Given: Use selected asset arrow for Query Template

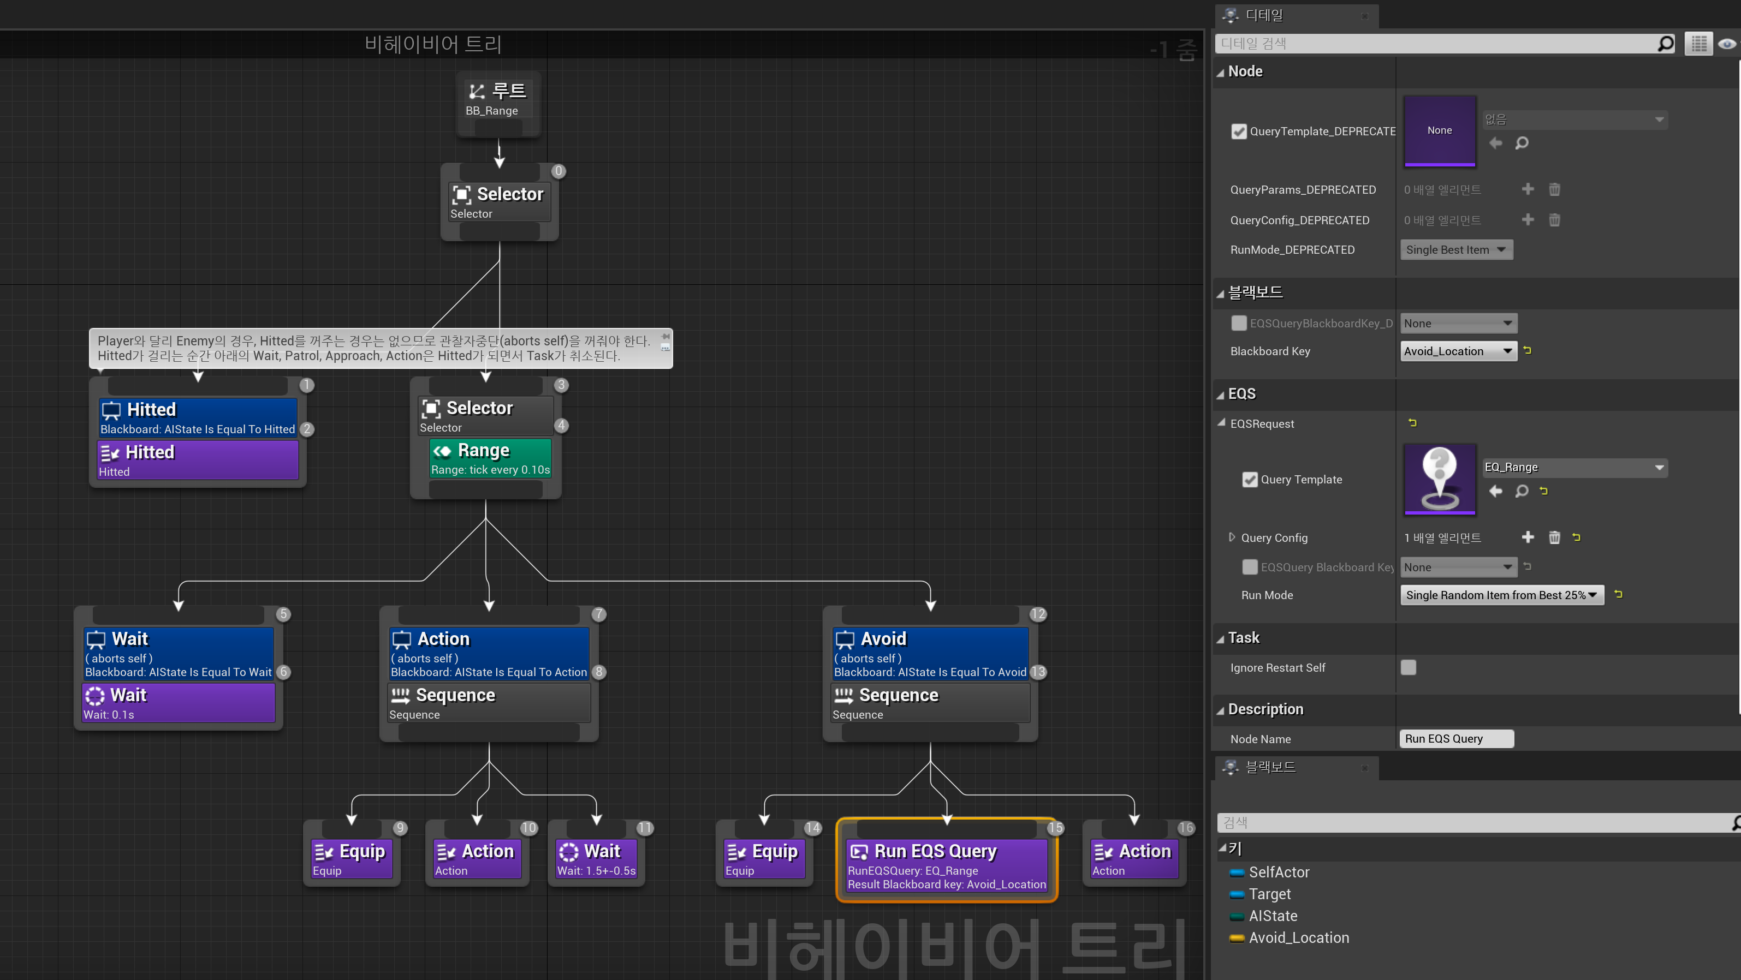Looking at the screenshot, I should [x=1496, y=491].
